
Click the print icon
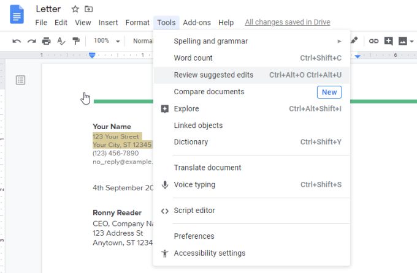click(47, 41)
